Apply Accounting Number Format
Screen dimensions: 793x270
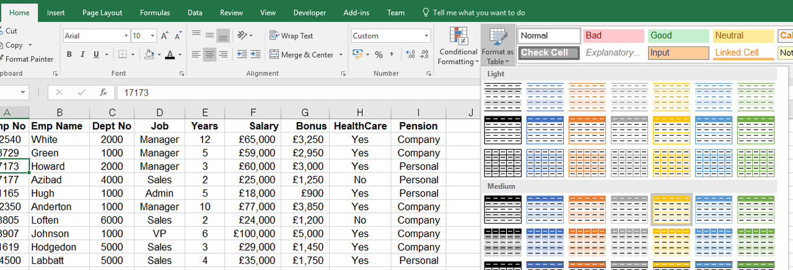click(x=357, y=54)
